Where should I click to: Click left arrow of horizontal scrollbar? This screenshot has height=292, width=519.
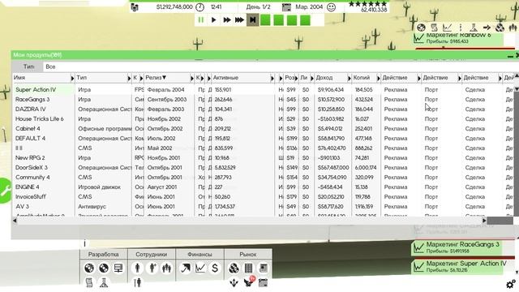15,221
